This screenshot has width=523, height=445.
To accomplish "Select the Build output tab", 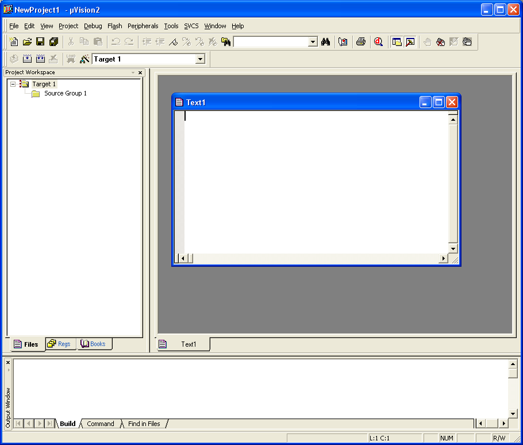I will pos(68,424).
